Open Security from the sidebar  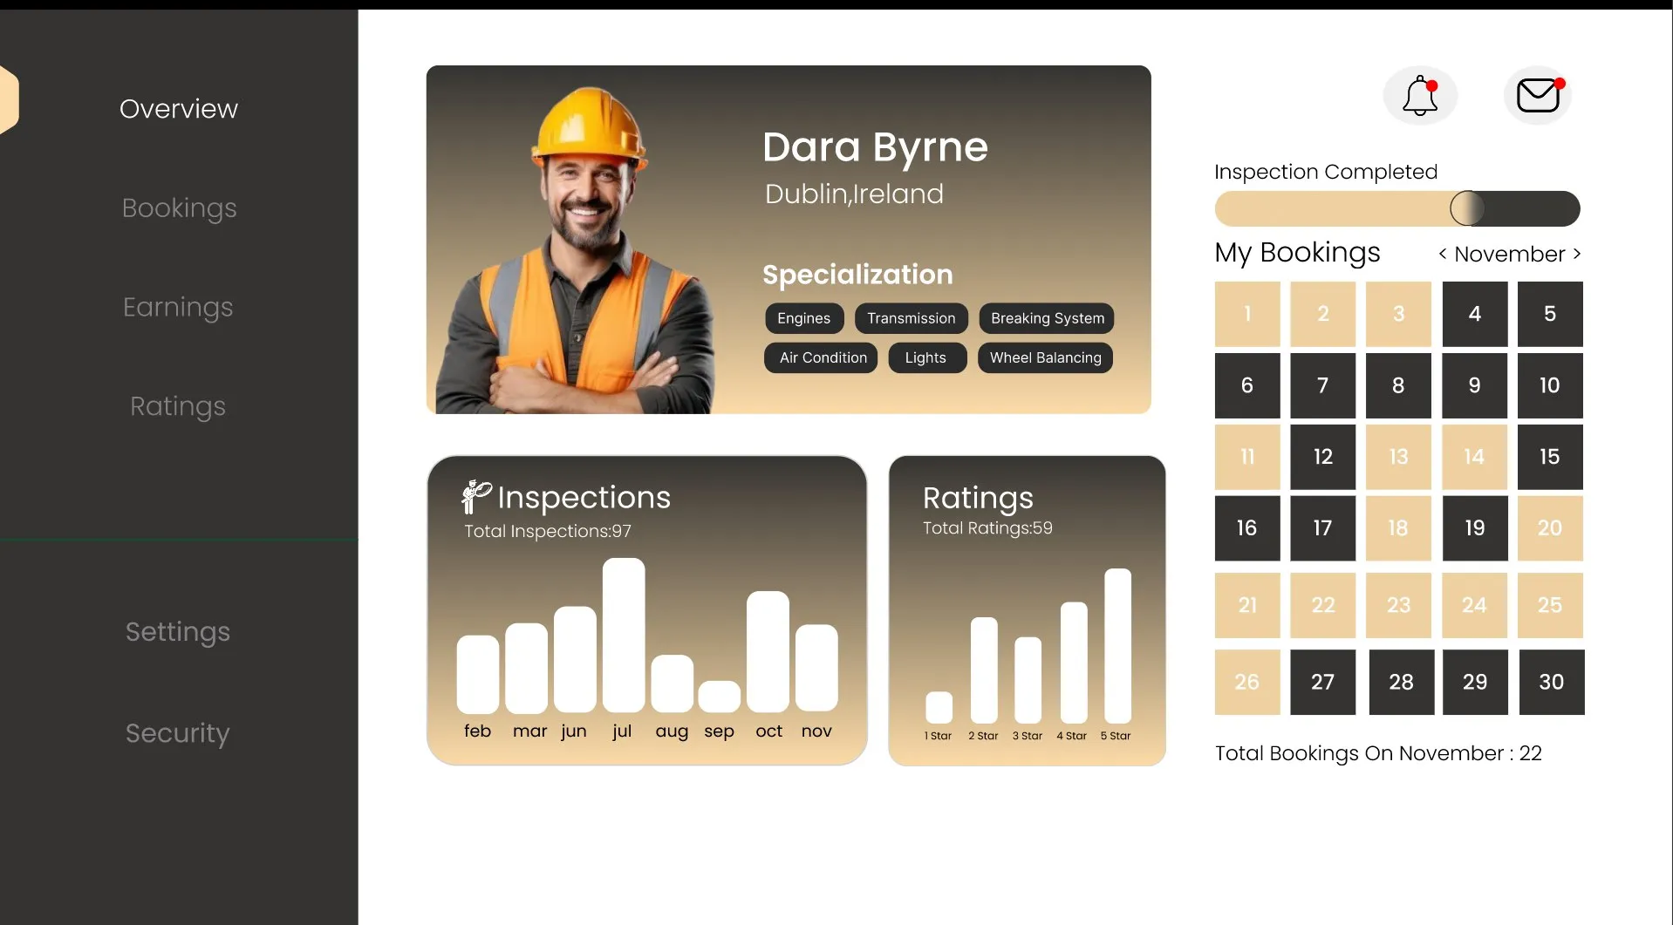tap(178, 733)
